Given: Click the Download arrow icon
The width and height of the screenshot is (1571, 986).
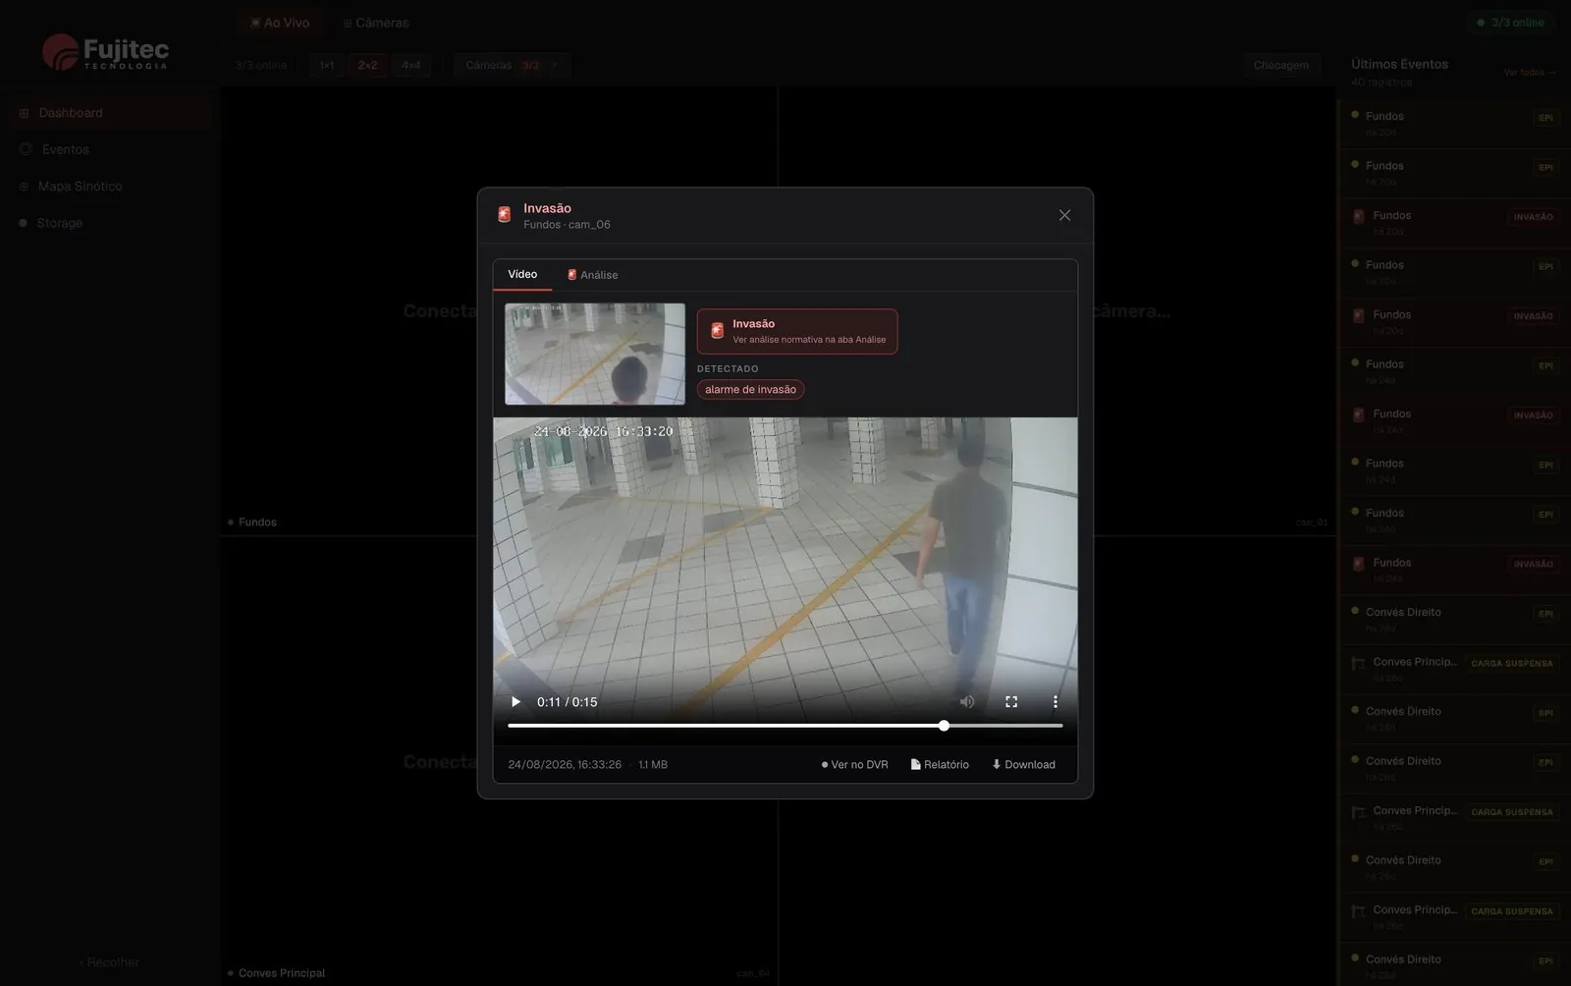Looking at the screenshot, I should tap(996, 764).
